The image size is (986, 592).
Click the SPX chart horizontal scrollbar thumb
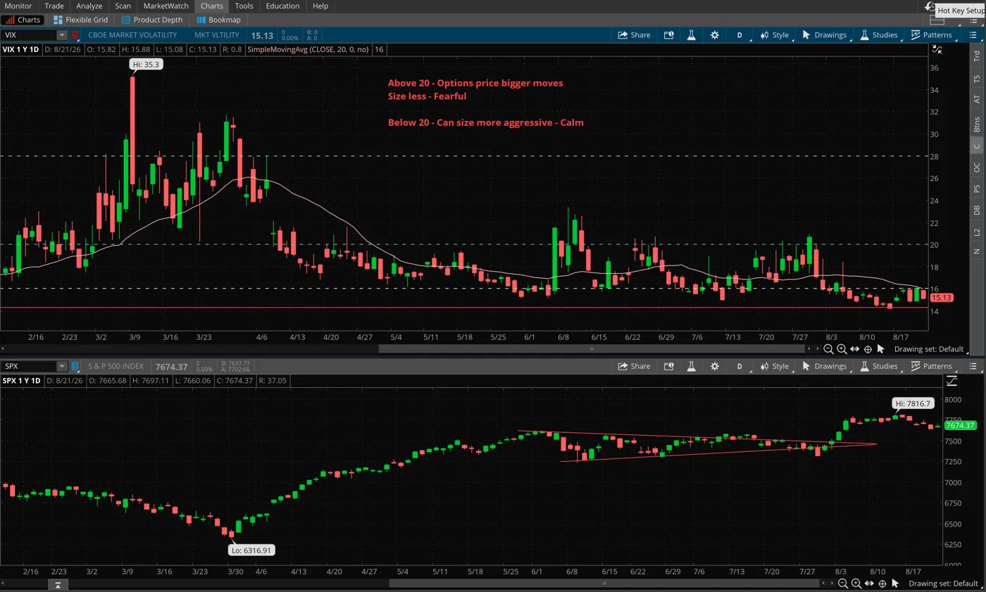[604, 583]
